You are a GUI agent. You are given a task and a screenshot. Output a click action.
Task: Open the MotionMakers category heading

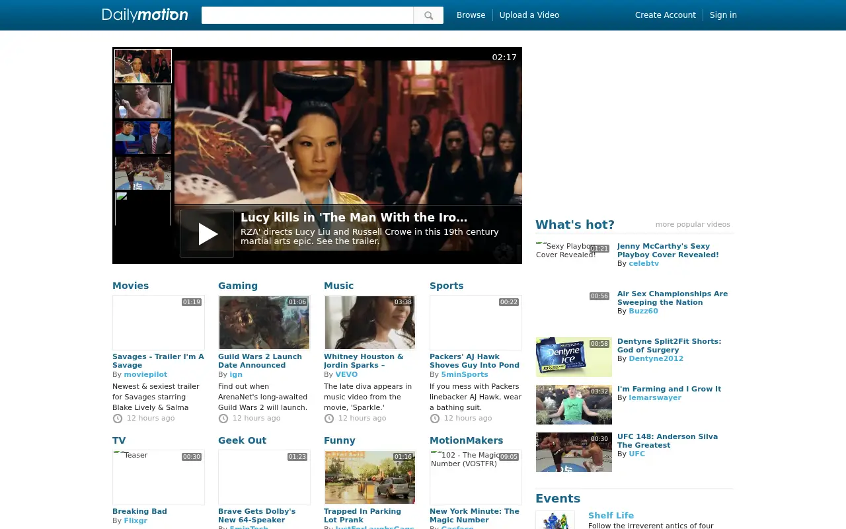click(x=466, y=440)
